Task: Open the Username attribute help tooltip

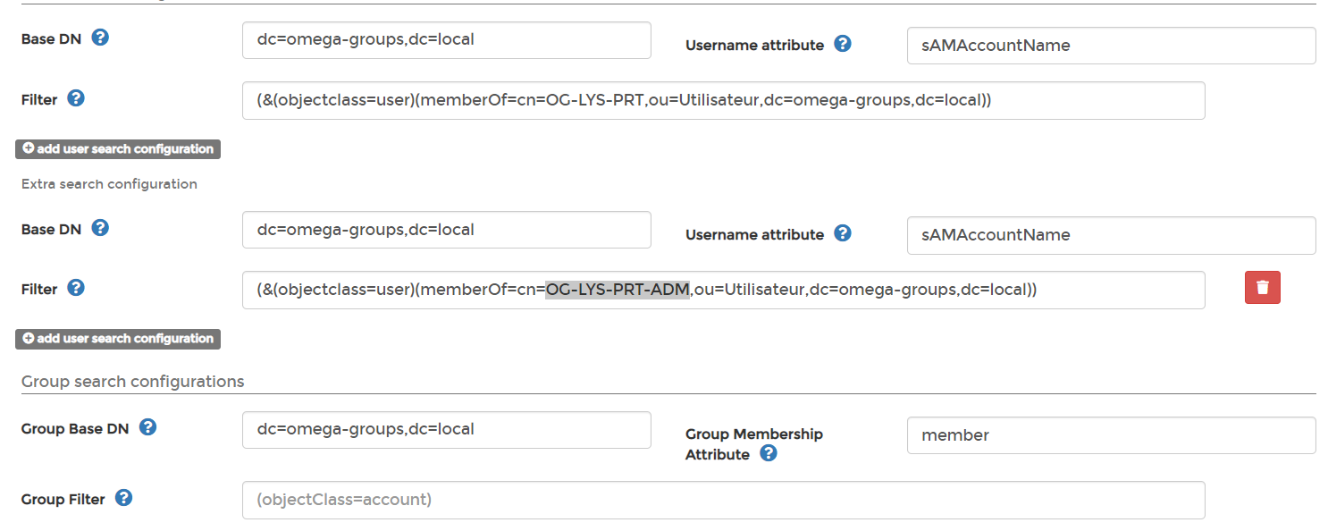Action: point(842,43)
